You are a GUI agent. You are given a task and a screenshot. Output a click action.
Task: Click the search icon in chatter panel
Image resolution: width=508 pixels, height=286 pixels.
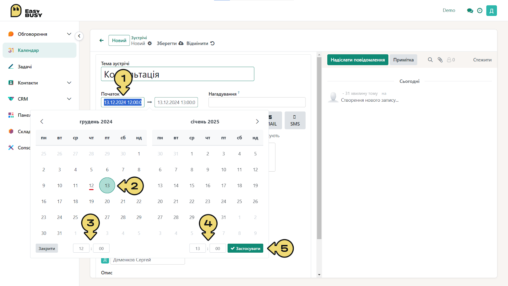click(430, 60)
